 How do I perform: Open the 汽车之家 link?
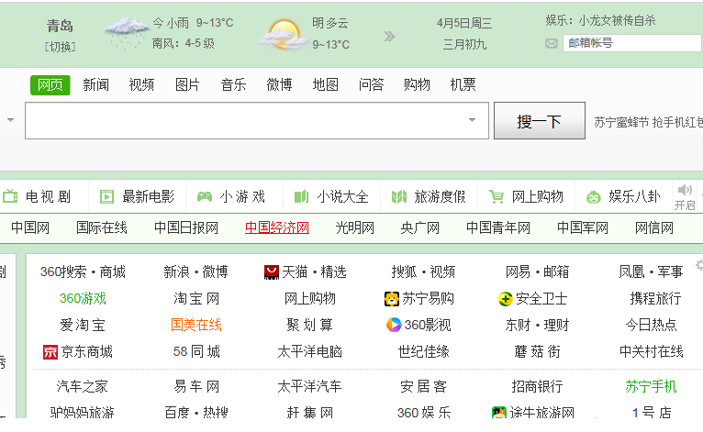click(x=82, y=387)
